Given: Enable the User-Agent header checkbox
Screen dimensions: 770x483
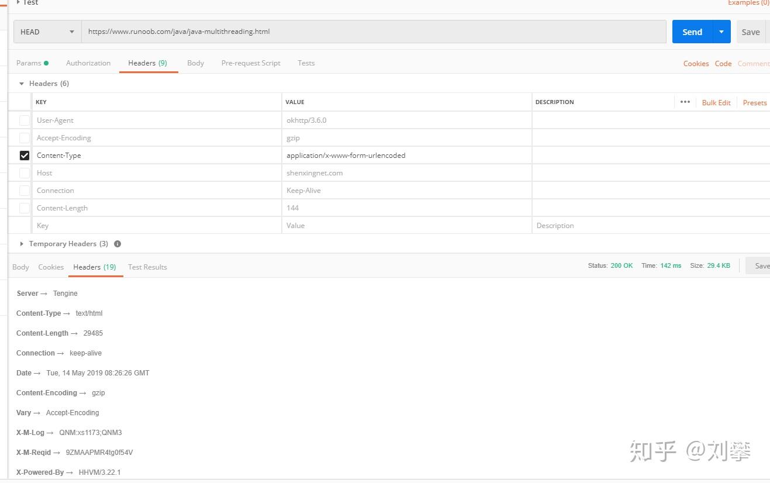Looking at the screenshot, I should (x=25, y=120).
